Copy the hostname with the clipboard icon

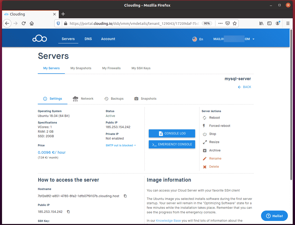tap(125, 196)
